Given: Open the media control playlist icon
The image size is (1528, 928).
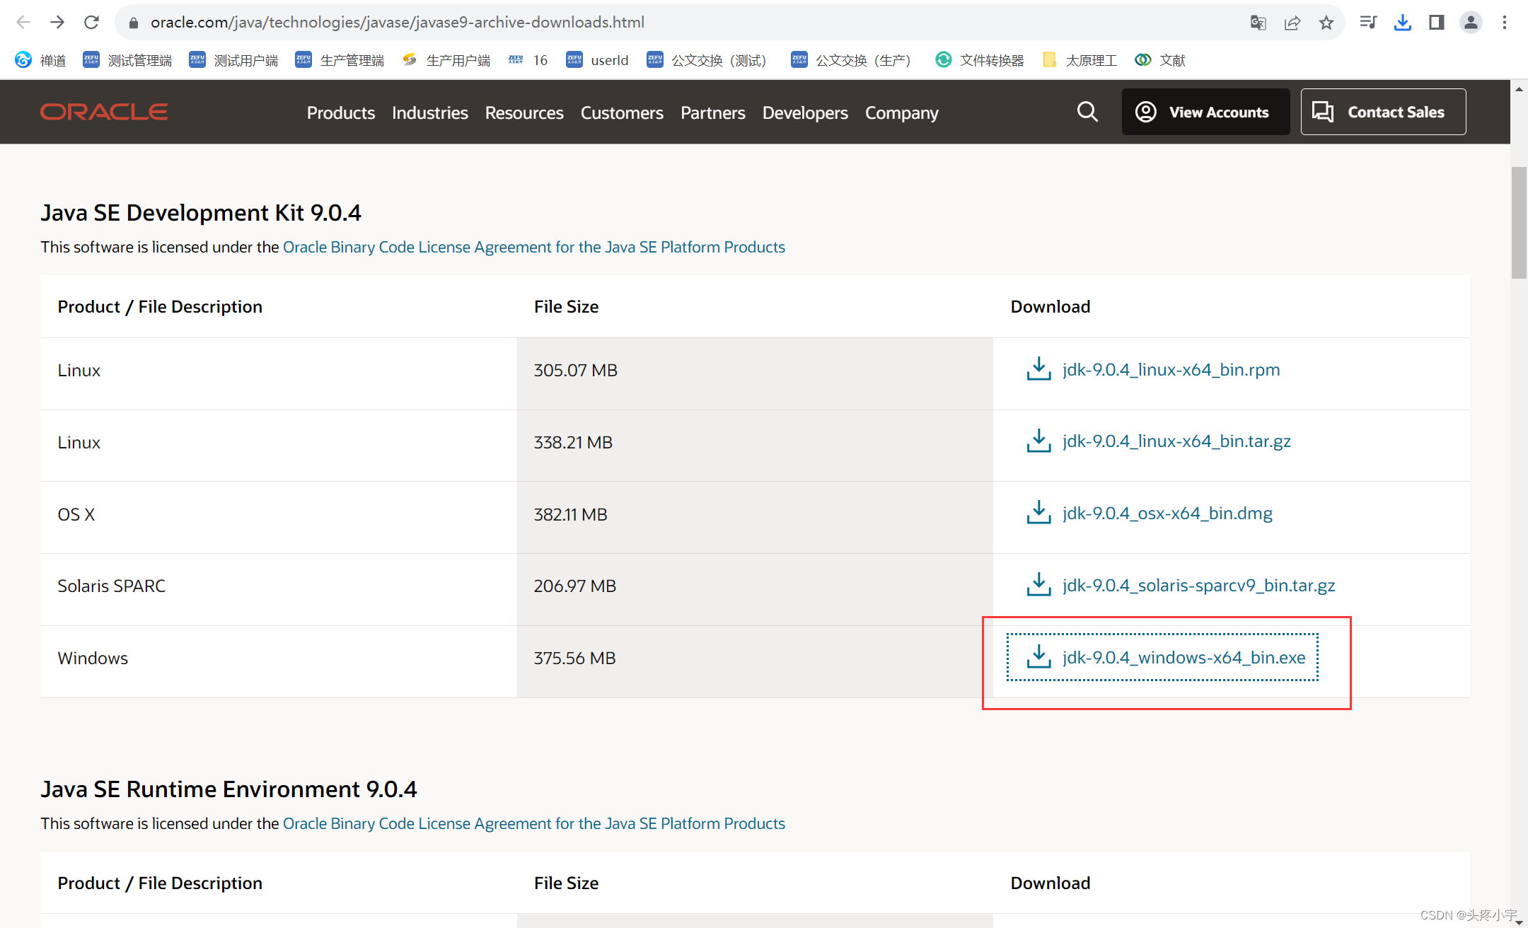Looking at the screenshot, I should 1367,23.
